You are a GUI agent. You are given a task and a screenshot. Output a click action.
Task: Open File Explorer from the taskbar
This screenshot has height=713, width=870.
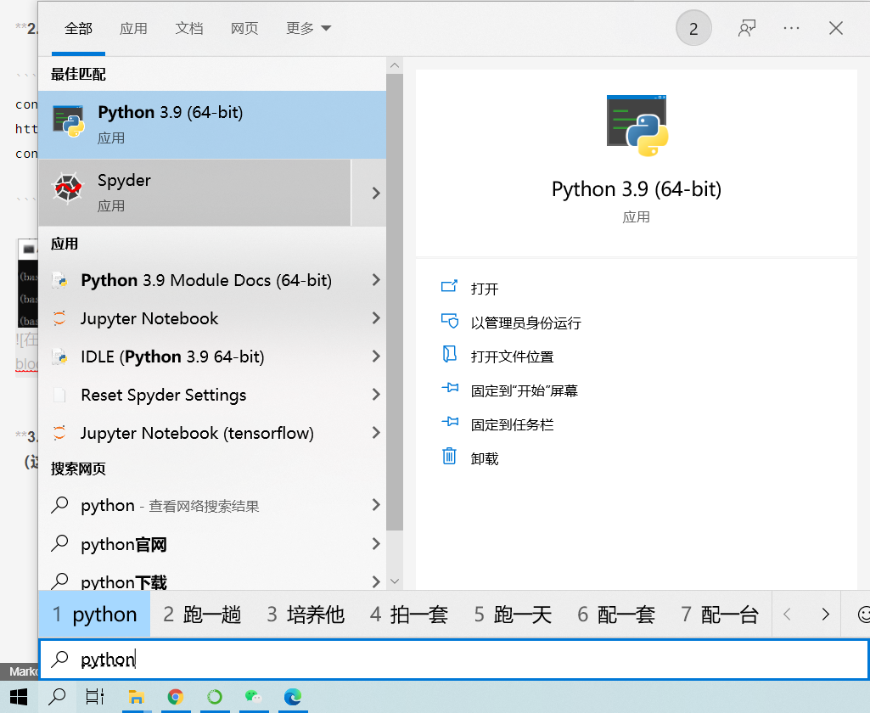click(137, 697)
